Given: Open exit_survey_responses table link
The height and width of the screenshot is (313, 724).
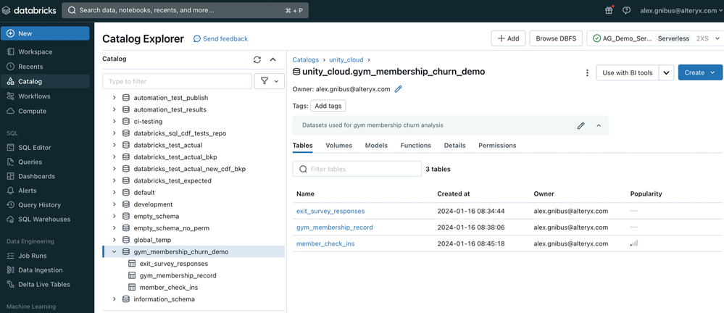Looking at the screenshot, I should [x=330, y=211].
